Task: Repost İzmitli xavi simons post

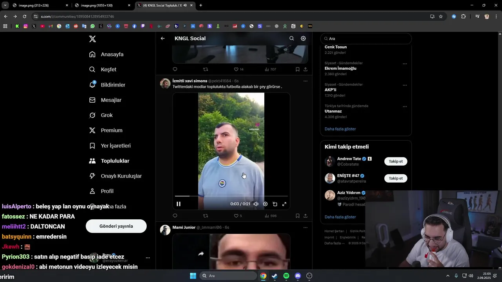Action: [206, 216]
